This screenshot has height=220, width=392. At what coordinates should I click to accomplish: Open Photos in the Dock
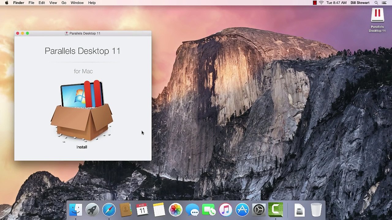coord(175,210)
